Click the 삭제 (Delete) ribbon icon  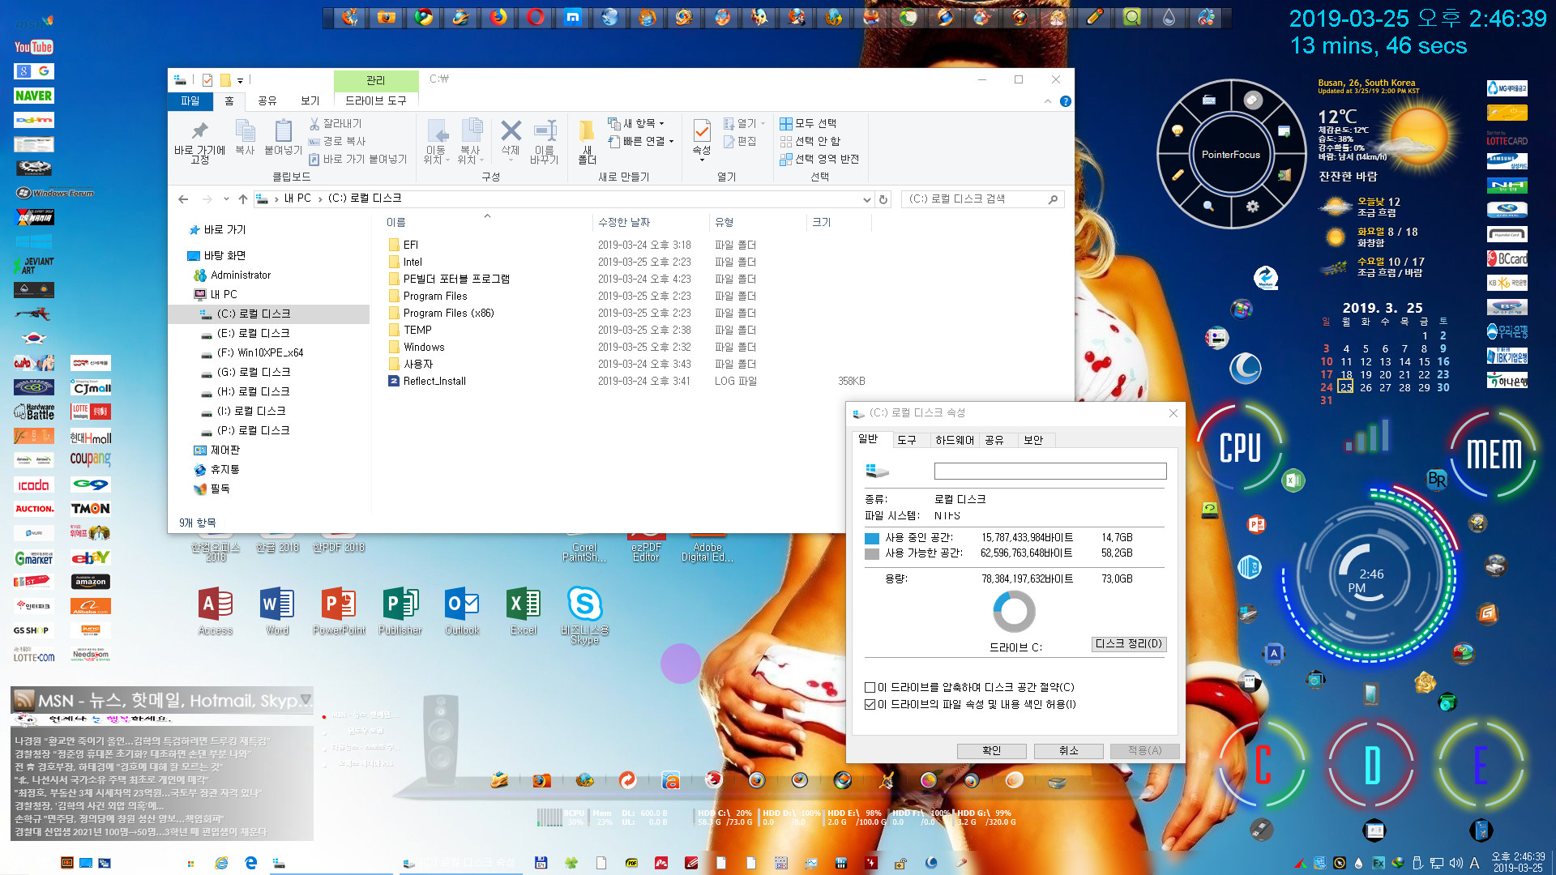pyautogui.click(x=511, y=138)
